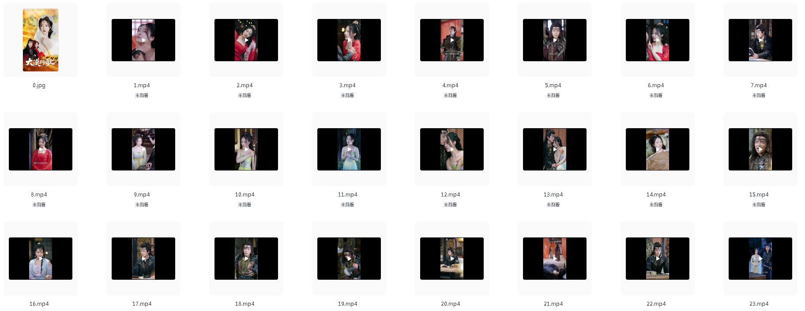Play the 2.mp4 video thumbnail
805x311 pixels.
pyautogui.click(x=246, y=40)
